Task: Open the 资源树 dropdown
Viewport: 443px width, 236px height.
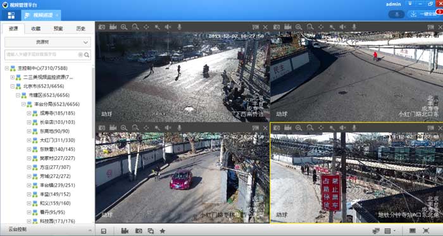Action: (47, 42)
